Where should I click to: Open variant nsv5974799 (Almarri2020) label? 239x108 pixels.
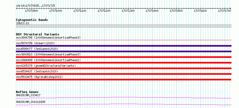(35, 43)
